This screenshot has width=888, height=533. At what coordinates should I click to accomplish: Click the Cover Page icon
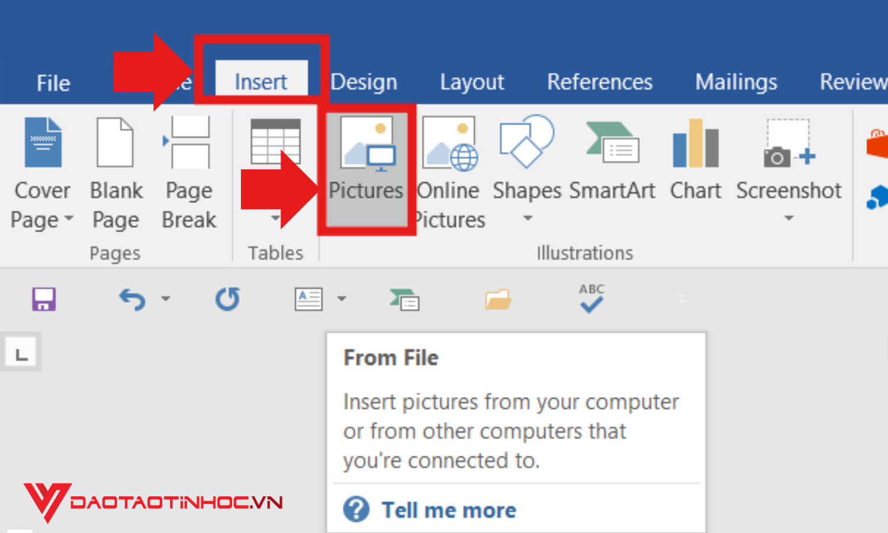[x=43, y=143]
